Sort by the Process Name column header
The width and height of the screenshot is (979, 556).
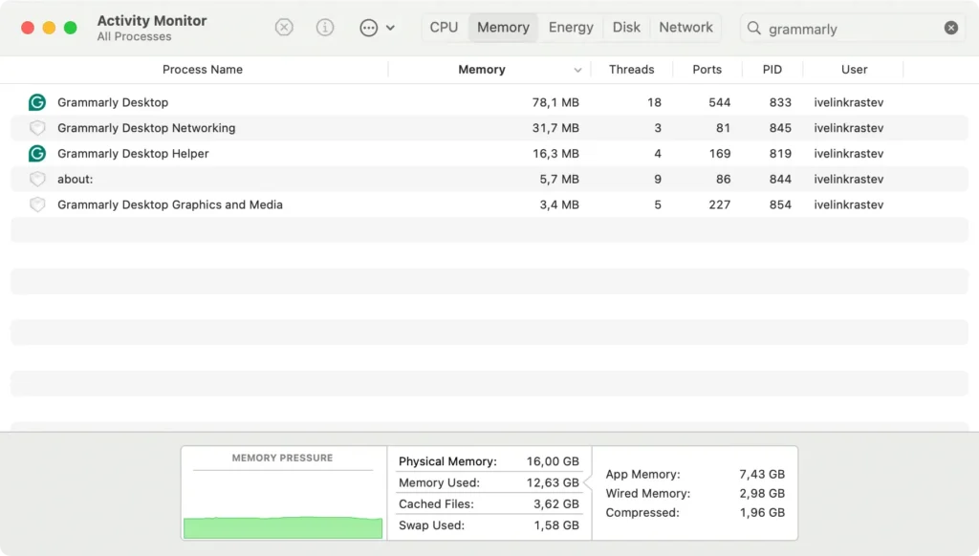[x=202, y=70]
